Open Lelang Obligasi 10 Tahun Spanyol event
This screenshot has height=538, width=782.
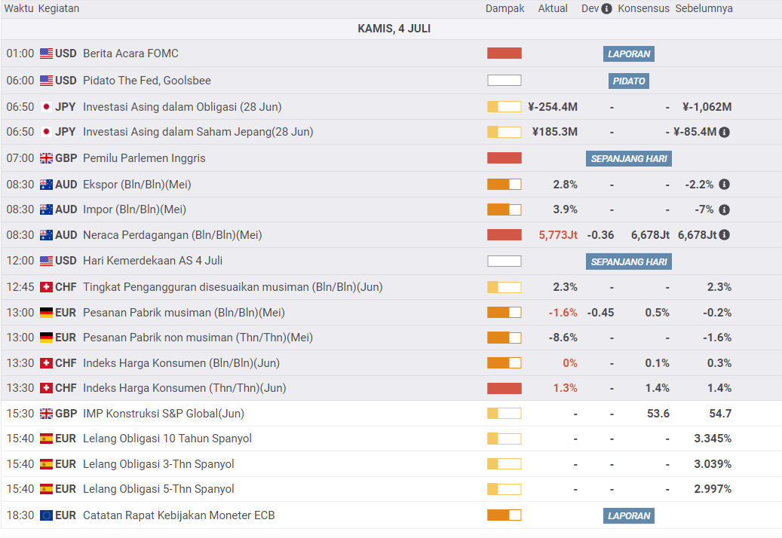167,439
